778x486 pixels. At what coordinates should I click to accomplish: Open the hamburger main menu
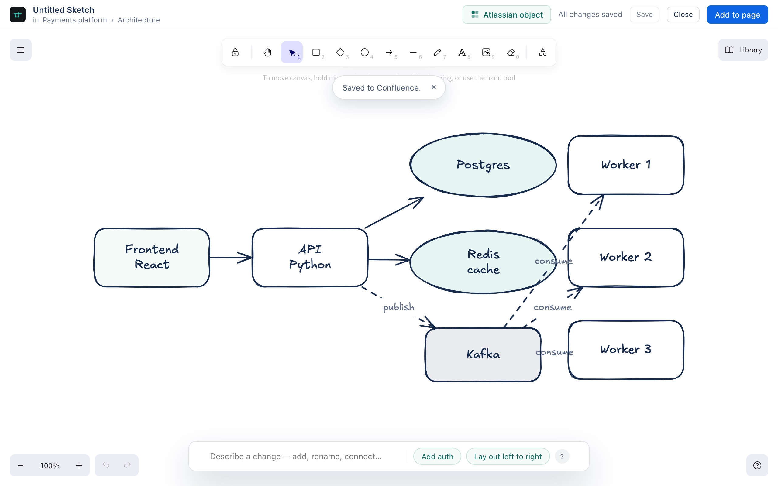[21, 50]
